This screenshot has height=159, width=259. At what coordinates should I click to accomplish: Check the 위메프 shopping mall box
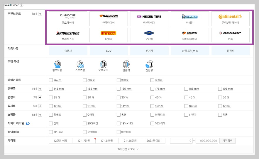(51, 115)
